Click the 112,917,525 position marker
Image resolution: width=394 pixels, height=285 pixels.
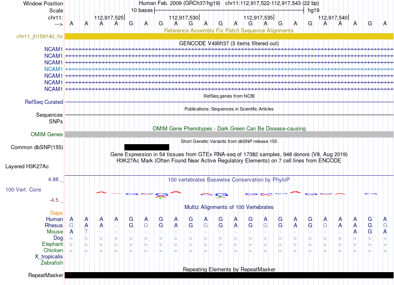point(109,17)
